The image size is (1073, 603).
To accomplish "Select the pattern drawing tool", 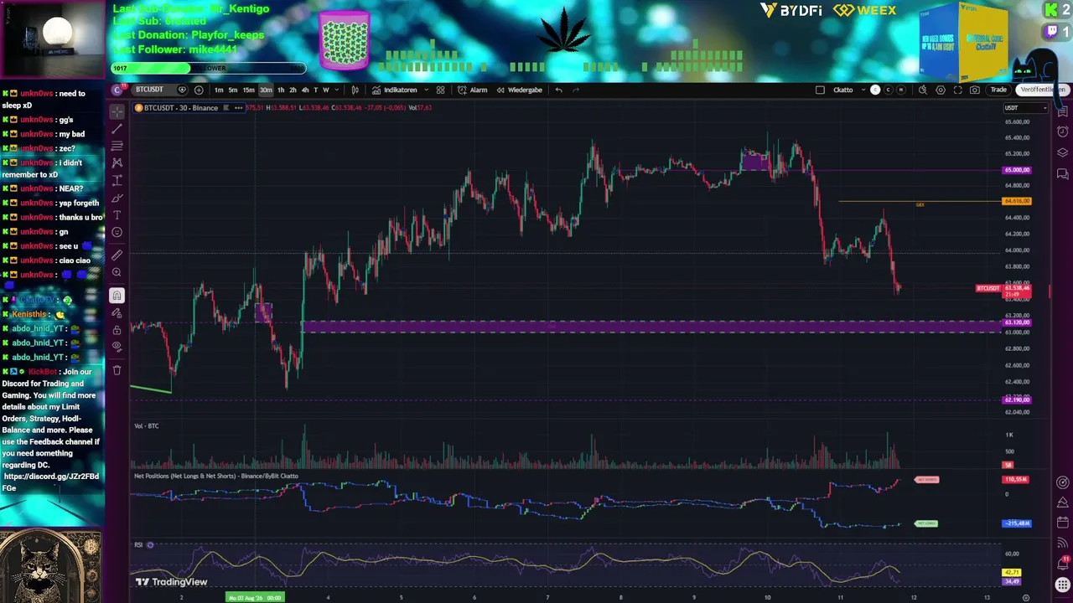I will [117, 162].
